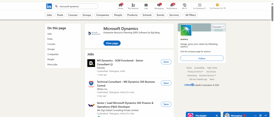Click the More footer link
Screen dimensions: 274x117
click(212, 79)
